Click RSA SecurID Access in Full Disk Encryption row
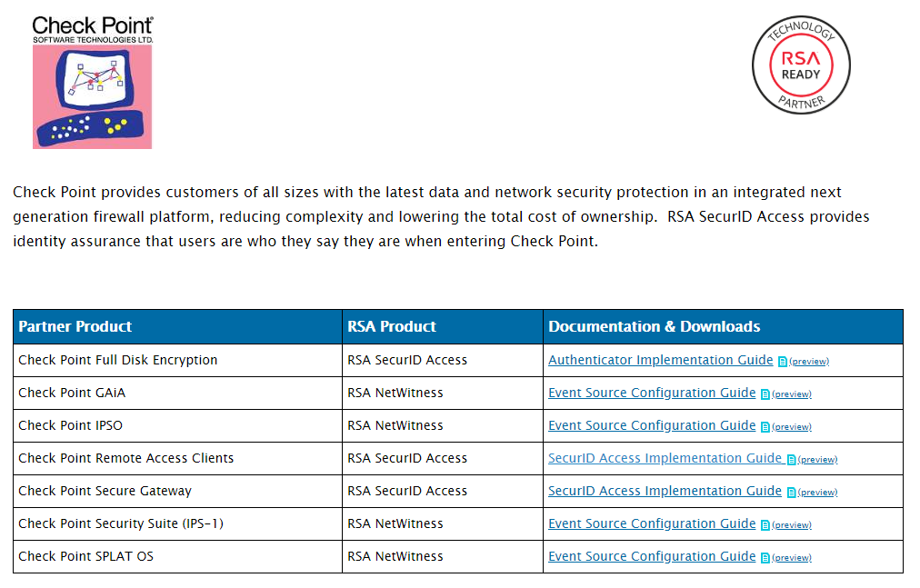 (407, 360)
